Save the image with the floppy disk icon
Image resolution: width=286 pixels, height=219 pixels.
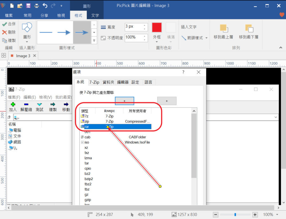click(28, 6)
